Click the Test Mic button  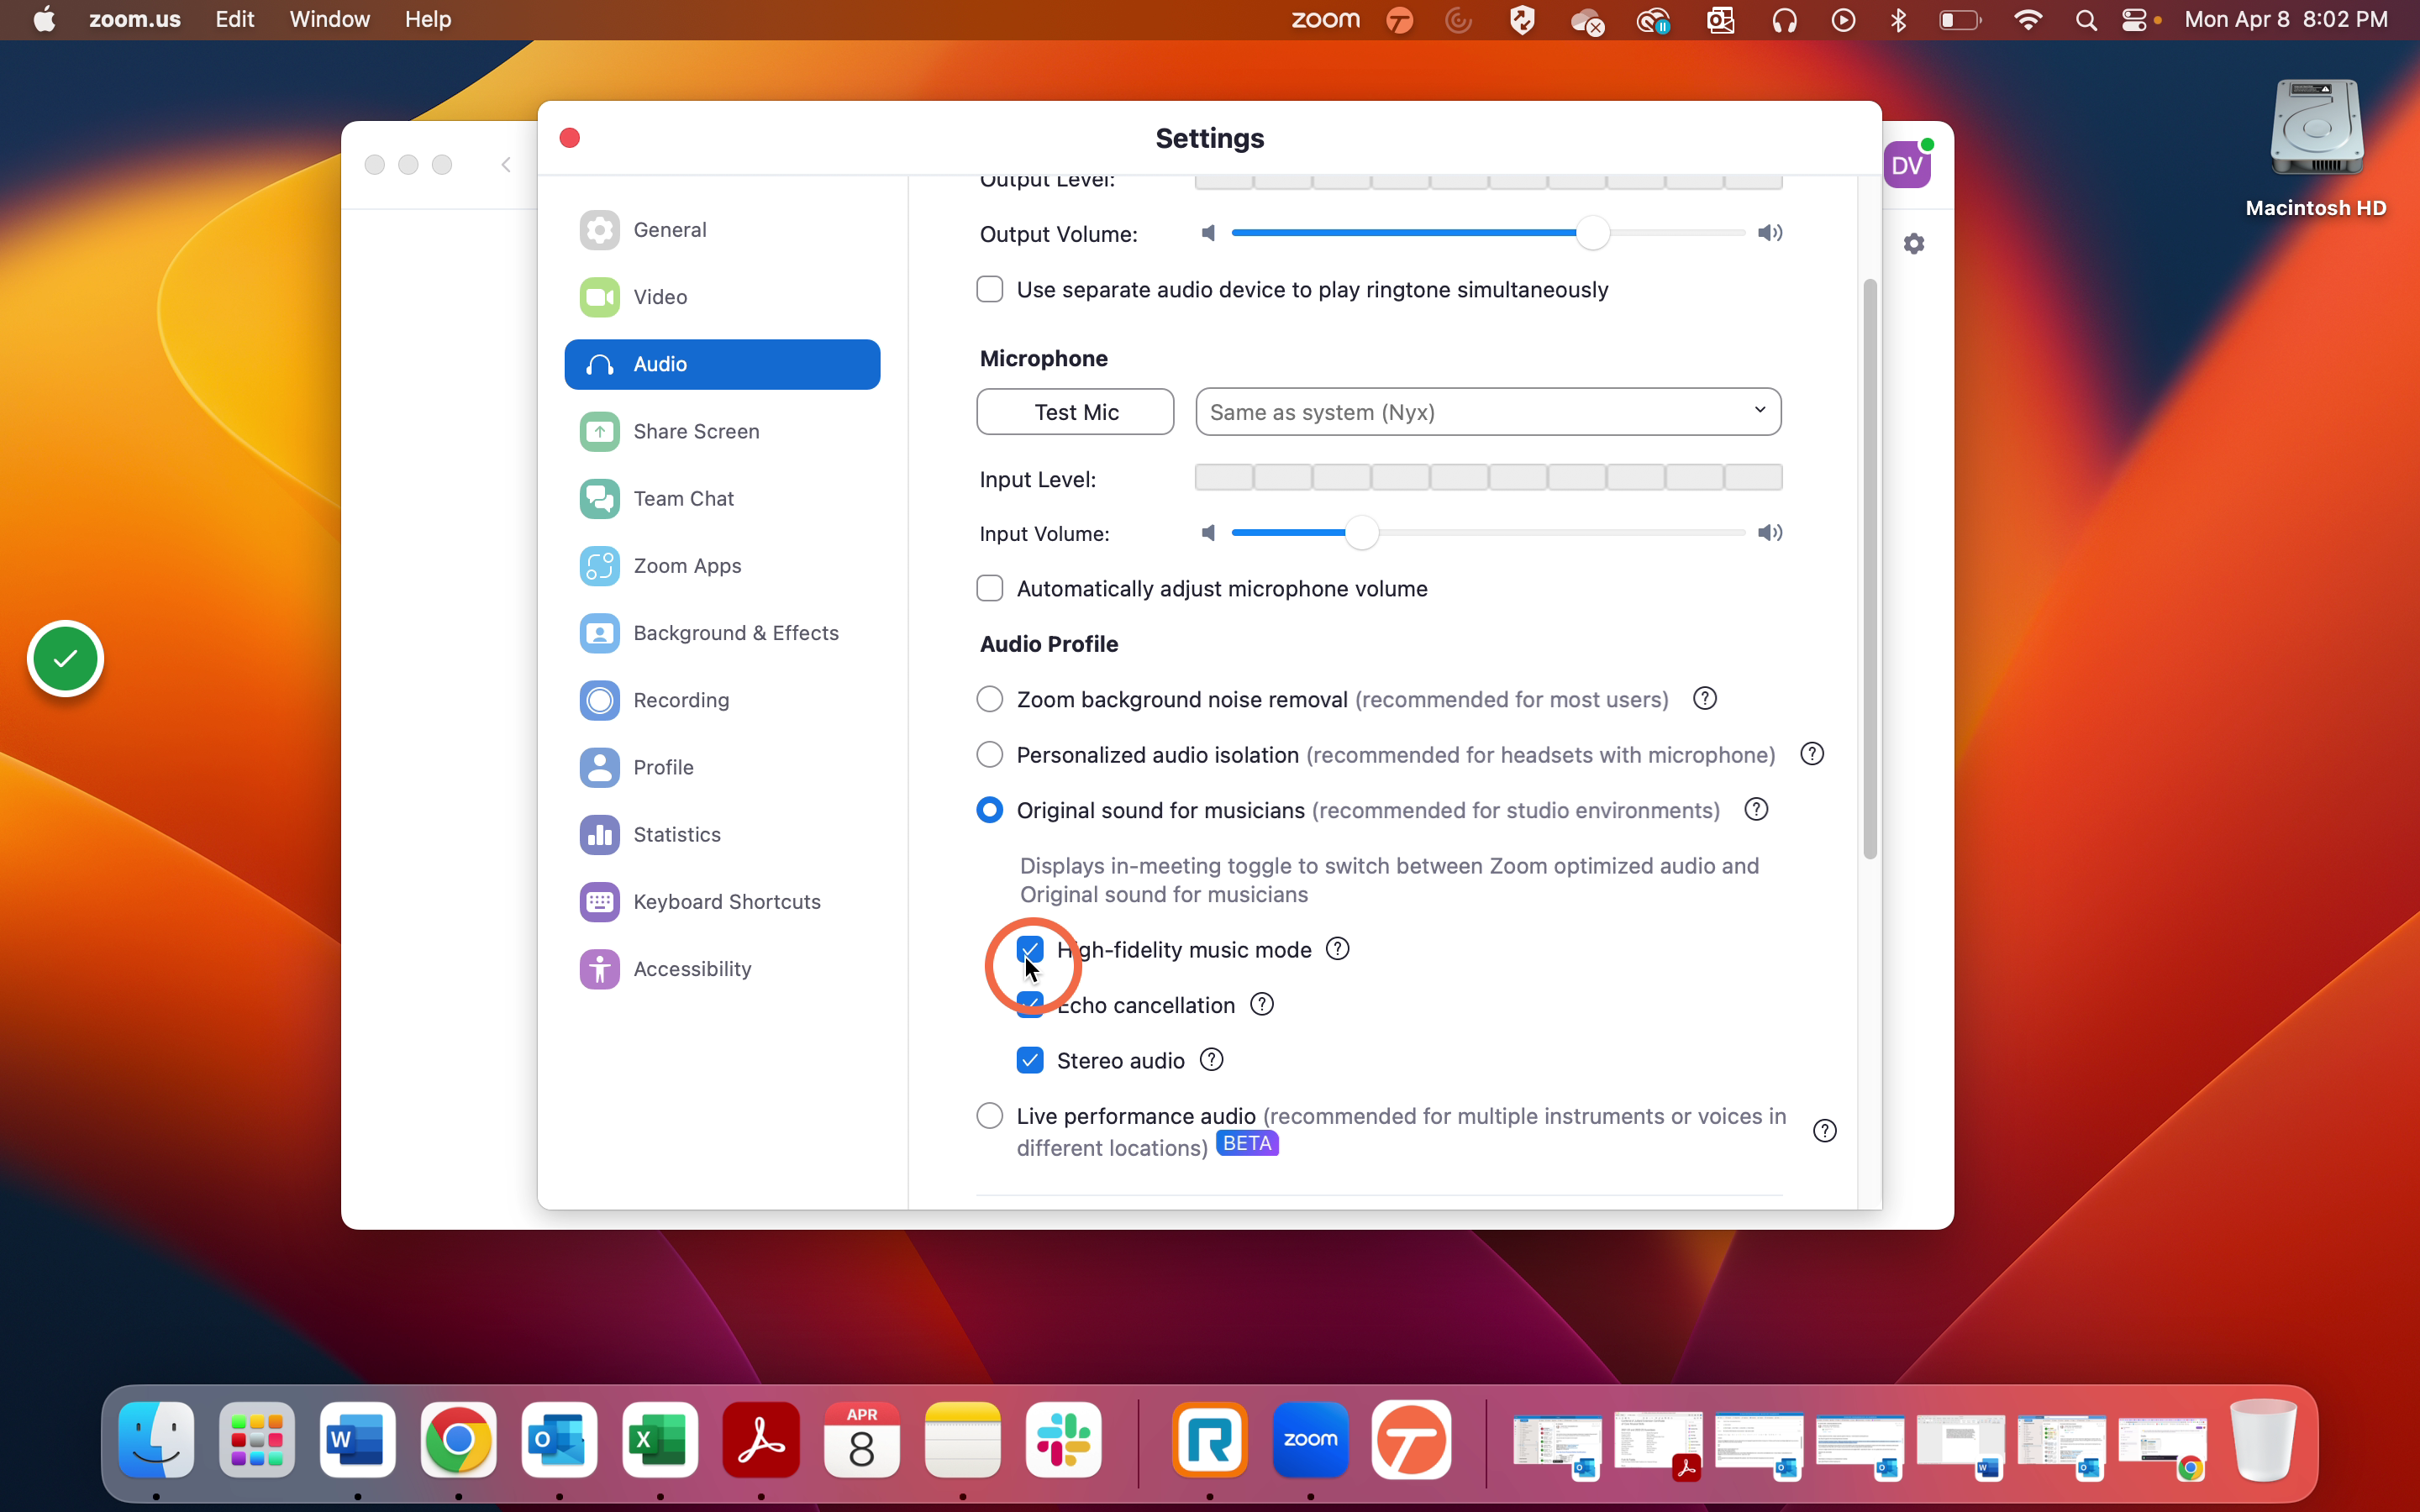(1075, 412)
